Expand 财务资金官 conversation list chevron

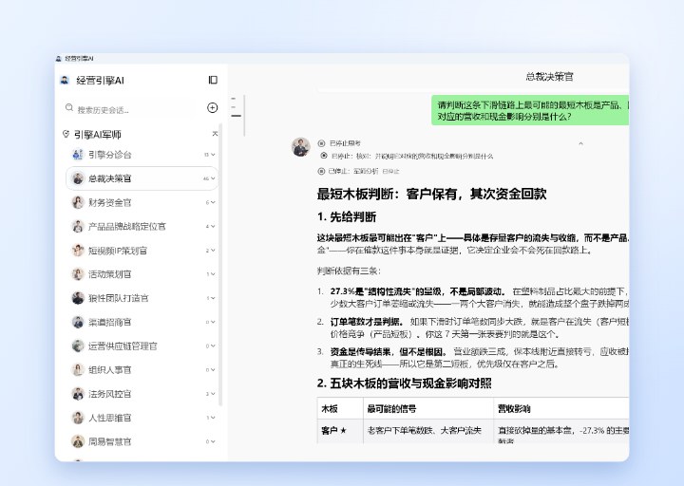click(213, 202)
